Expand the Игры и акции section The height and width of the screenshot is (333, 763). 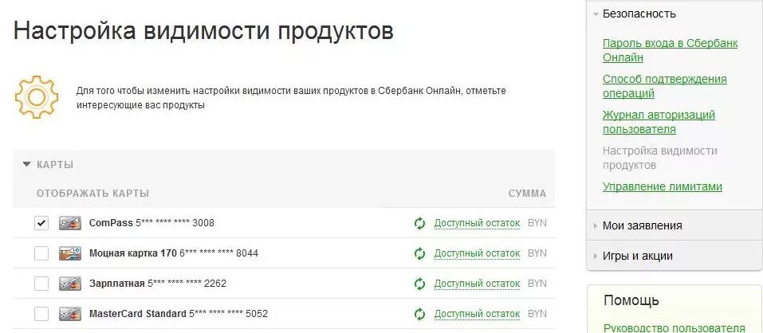(633, 257)
